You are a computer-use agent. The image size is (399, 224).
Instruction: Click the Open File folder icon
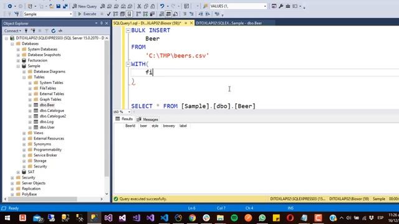point(51,6)
